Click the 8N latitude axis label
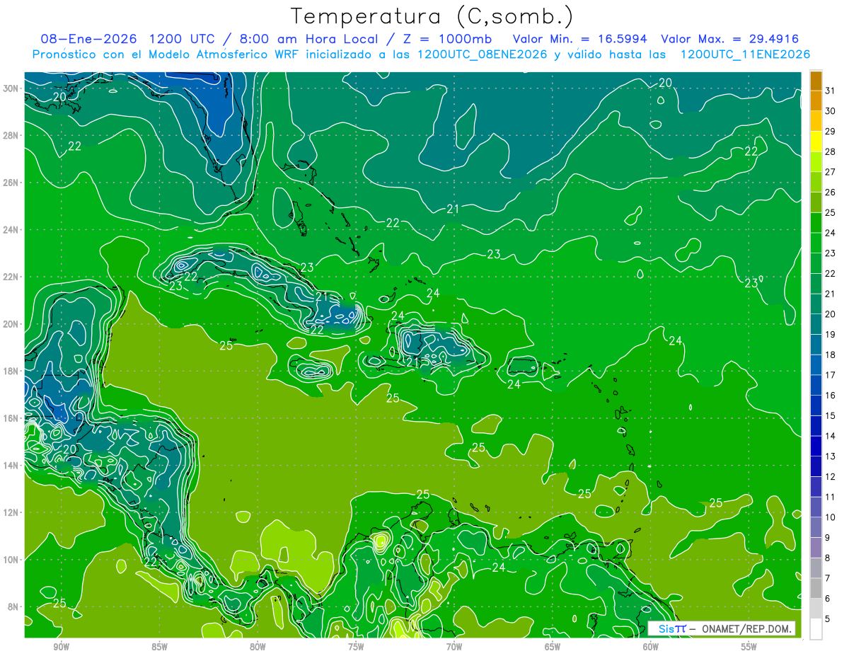Viewport: 849px width, 656px height. [14, 606]
